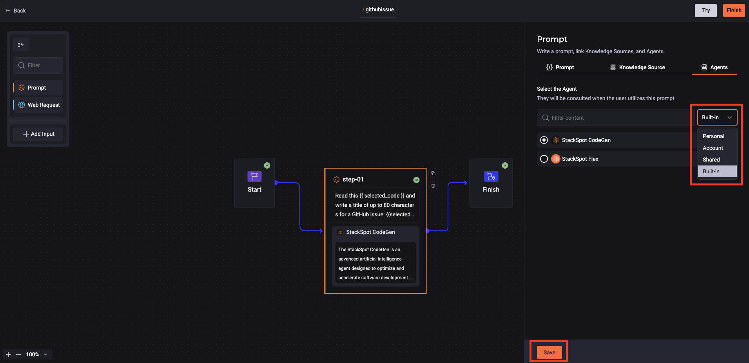749x363 pixels.
Task: Select the StackSpot Flex radio button
Action: (x=544, y=159)
